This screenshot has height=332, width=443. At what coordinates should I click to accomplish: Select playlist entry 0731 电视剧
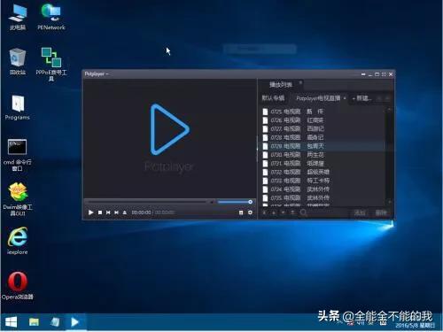click(323, 163)
